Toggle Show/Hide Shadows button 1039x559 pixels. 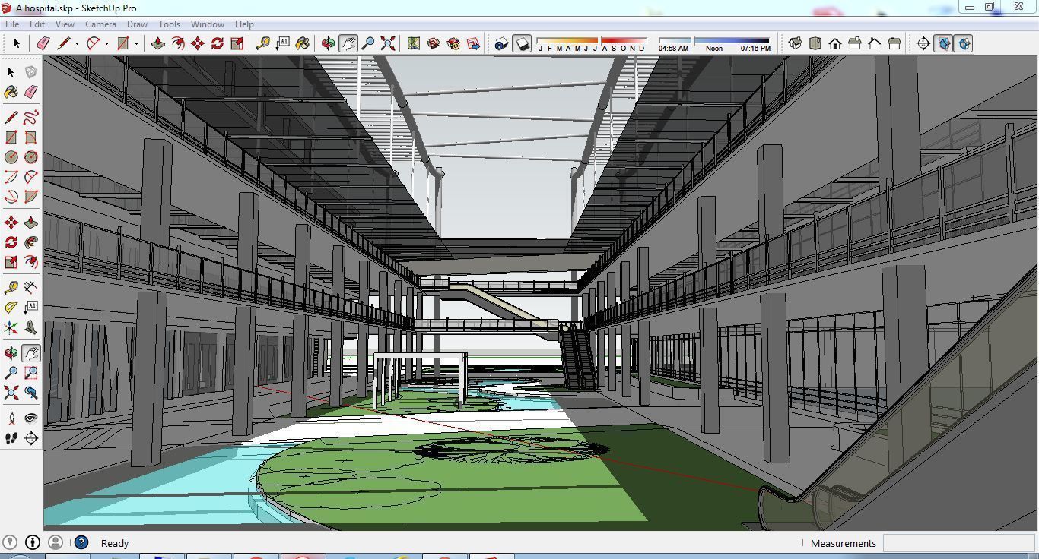point(522,43)
